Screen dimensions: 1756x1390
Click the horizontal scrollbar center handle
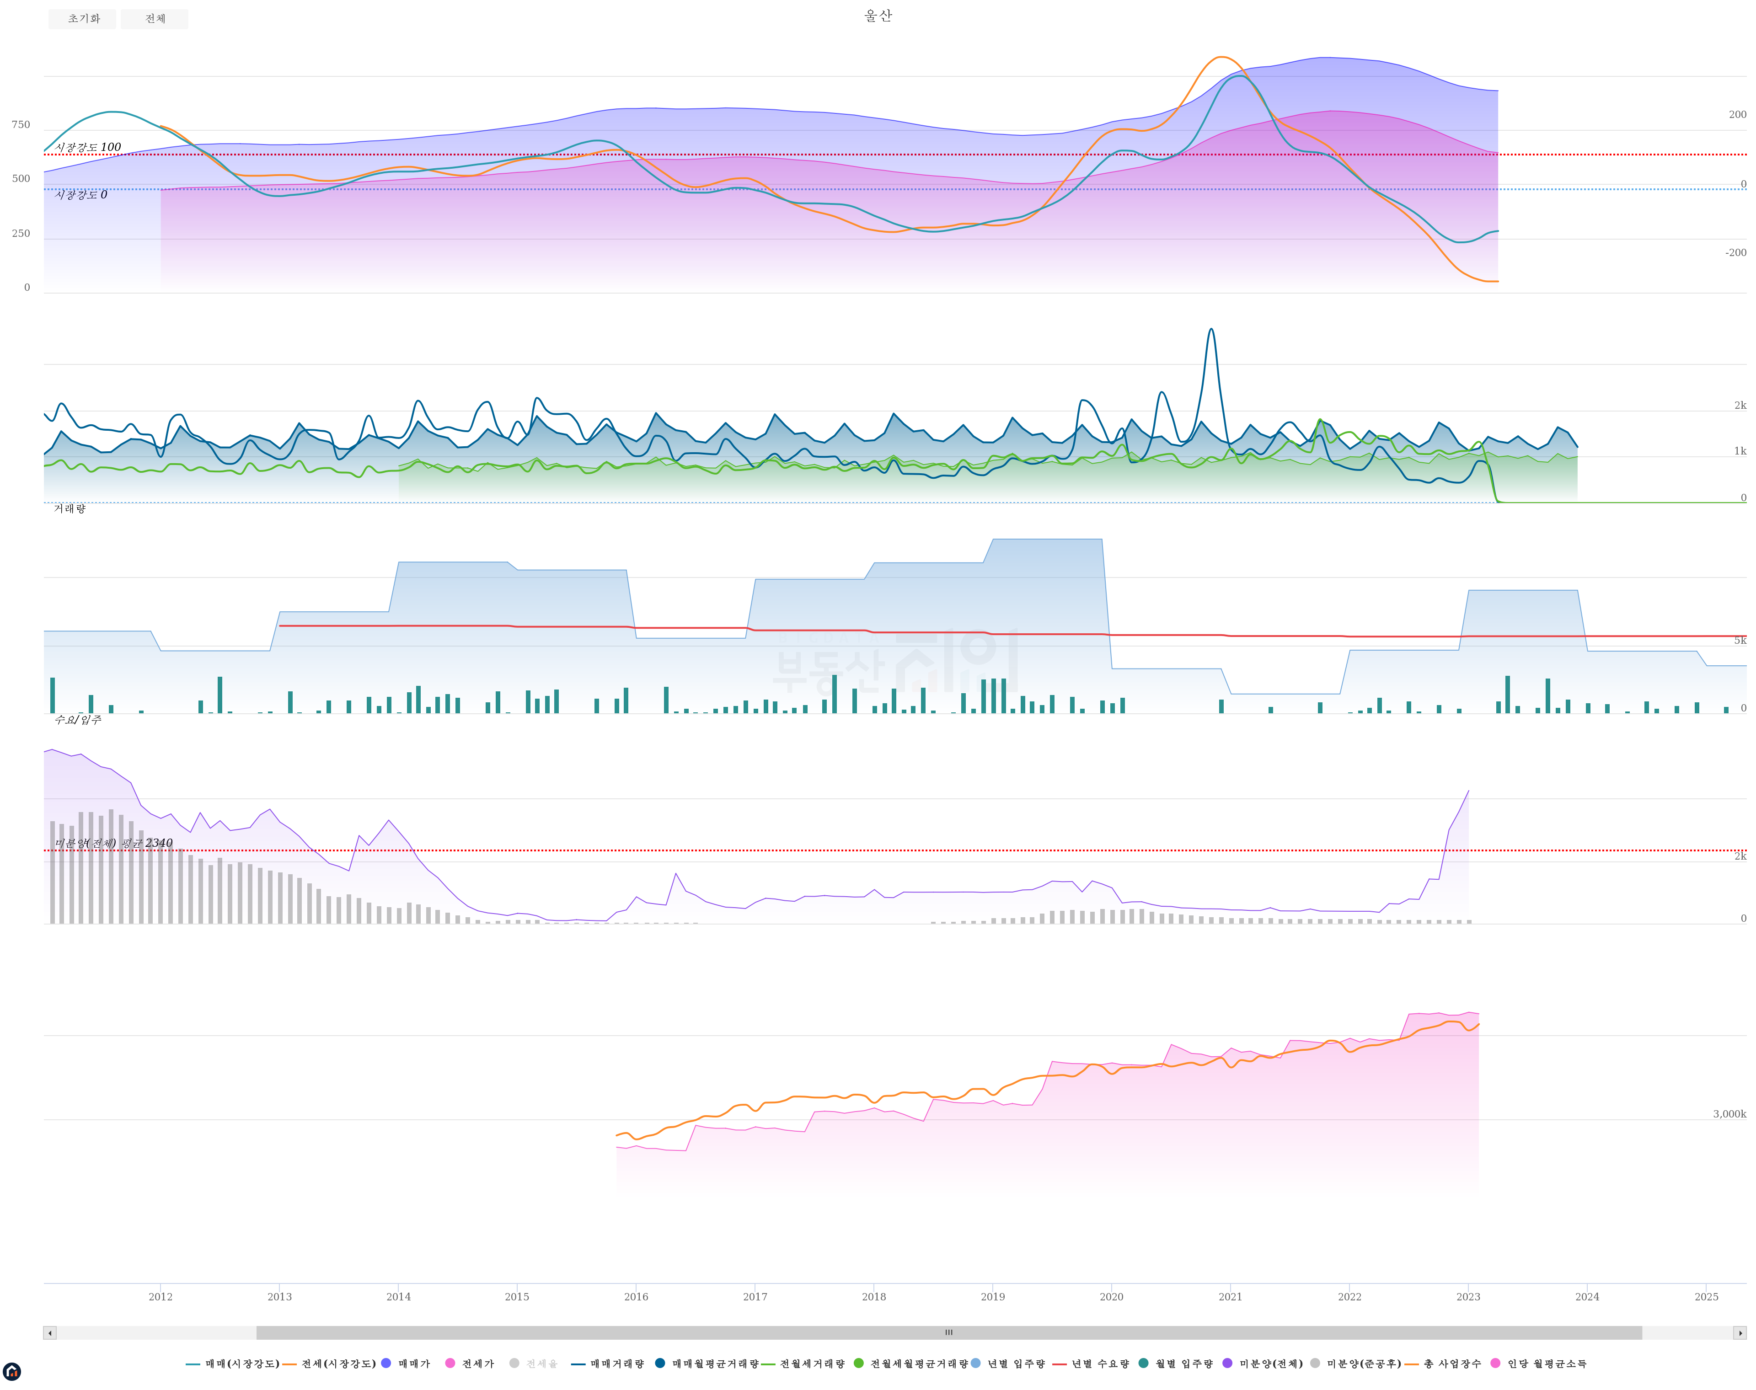948,1333
